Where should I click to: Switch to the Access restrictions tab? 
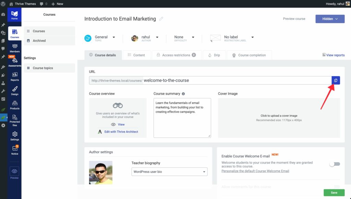click(x=176, y=55)
